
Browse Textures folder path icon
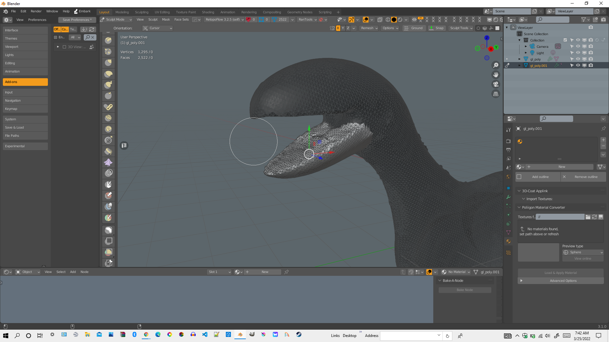tap(588, 217)
